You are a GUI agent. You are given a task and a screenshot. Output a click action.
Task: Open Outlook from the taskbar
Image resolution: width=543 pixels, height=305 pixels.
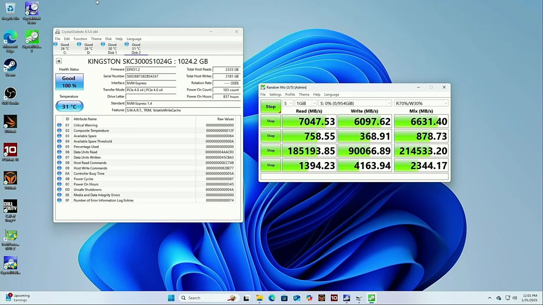point(297,298)
